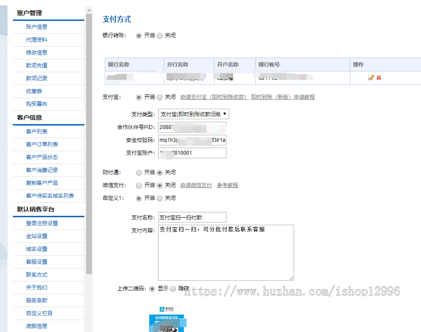Enable 财付通 with the 开启 radio
This screenshot has height=332, width=421.
[139, 172]
